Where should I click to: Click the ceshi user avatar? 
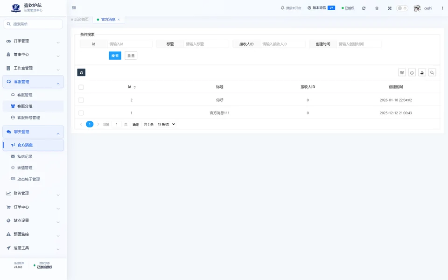click(x=417, y=8)
